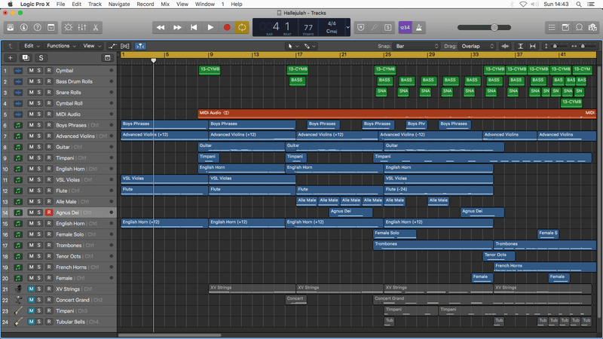Image resolution: width=603 pixels, height=339 pixels.
Task: Open the Mix menu
Action: pos(165,5)
